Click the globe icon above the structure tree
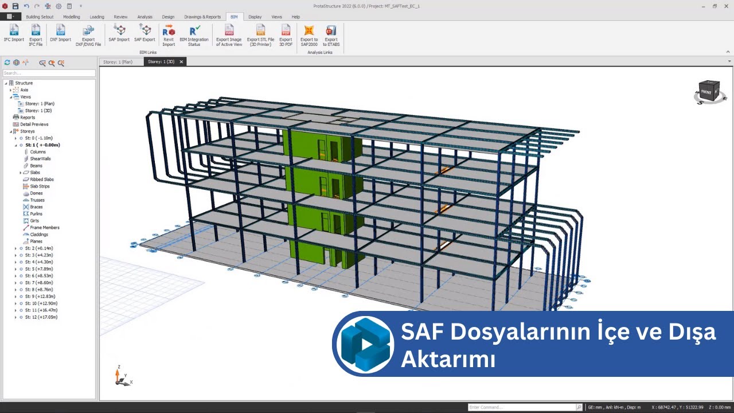Viewport: 734px width, 413px height. coord(16,63)
